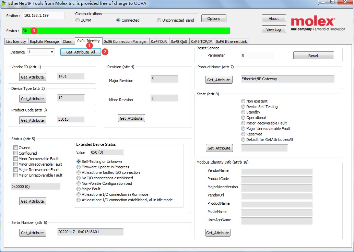
Task: Toggle the Owned checkbox
Action: tap(15, 148)
